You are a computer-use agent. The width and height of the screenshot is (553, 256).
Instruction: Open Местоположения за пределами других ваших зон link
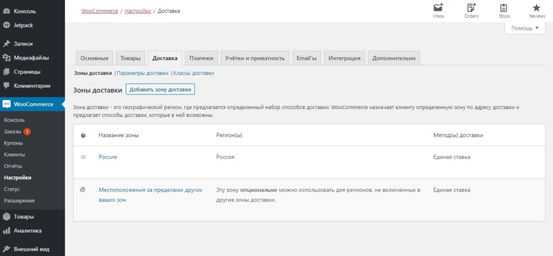151,194
